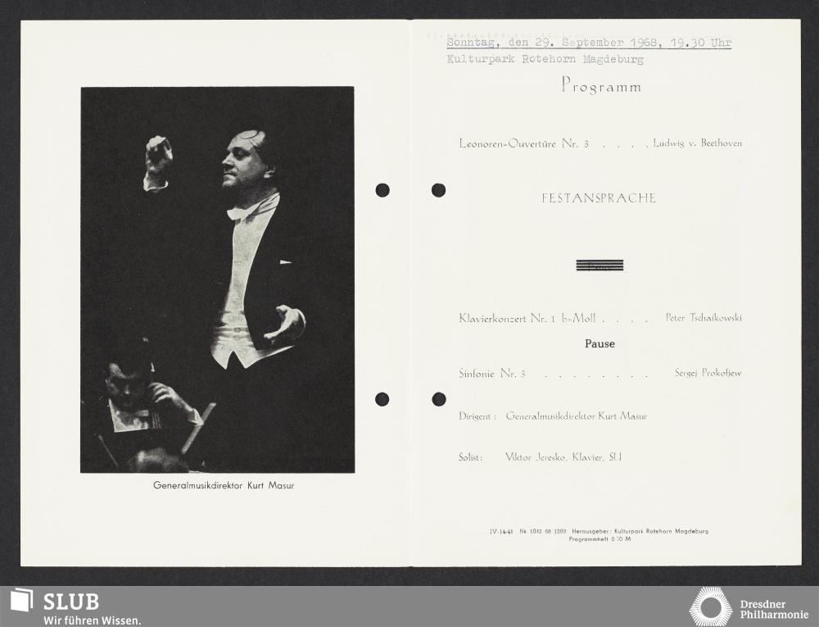
Task: Click the composer name 'Sergej Prokofjew'
Action: tap(708, 373)
